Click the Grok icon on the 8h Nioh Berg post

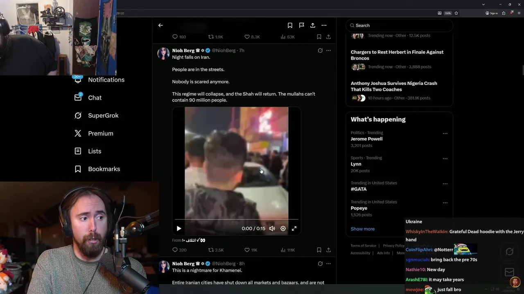pyautogui.click(x=320, y=264)
